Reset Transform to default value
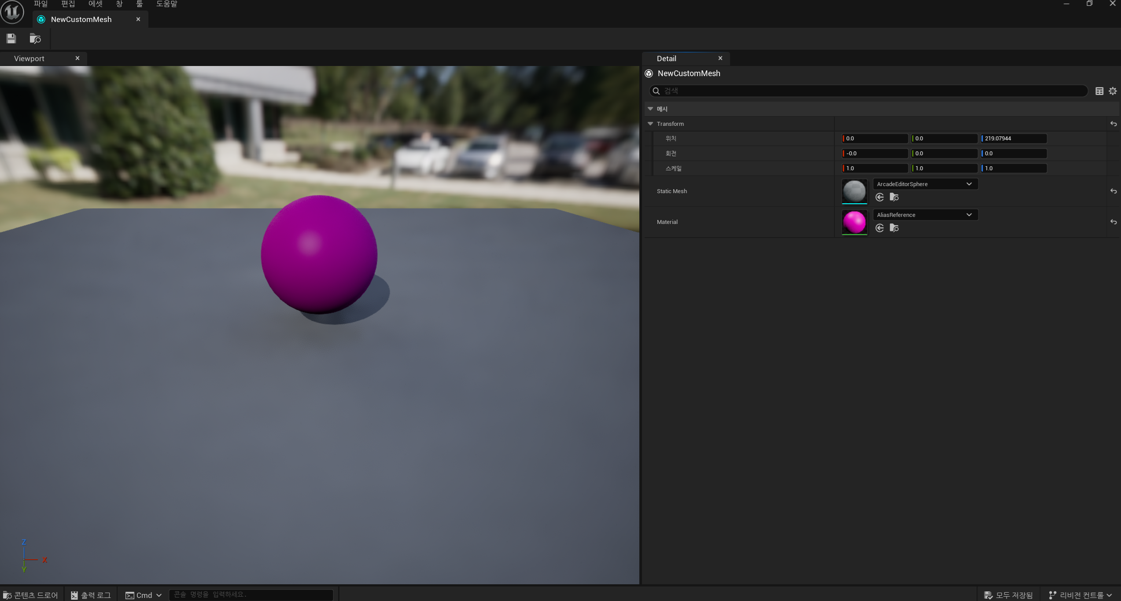The image size is (1121, 601). tap(1114, 124)
